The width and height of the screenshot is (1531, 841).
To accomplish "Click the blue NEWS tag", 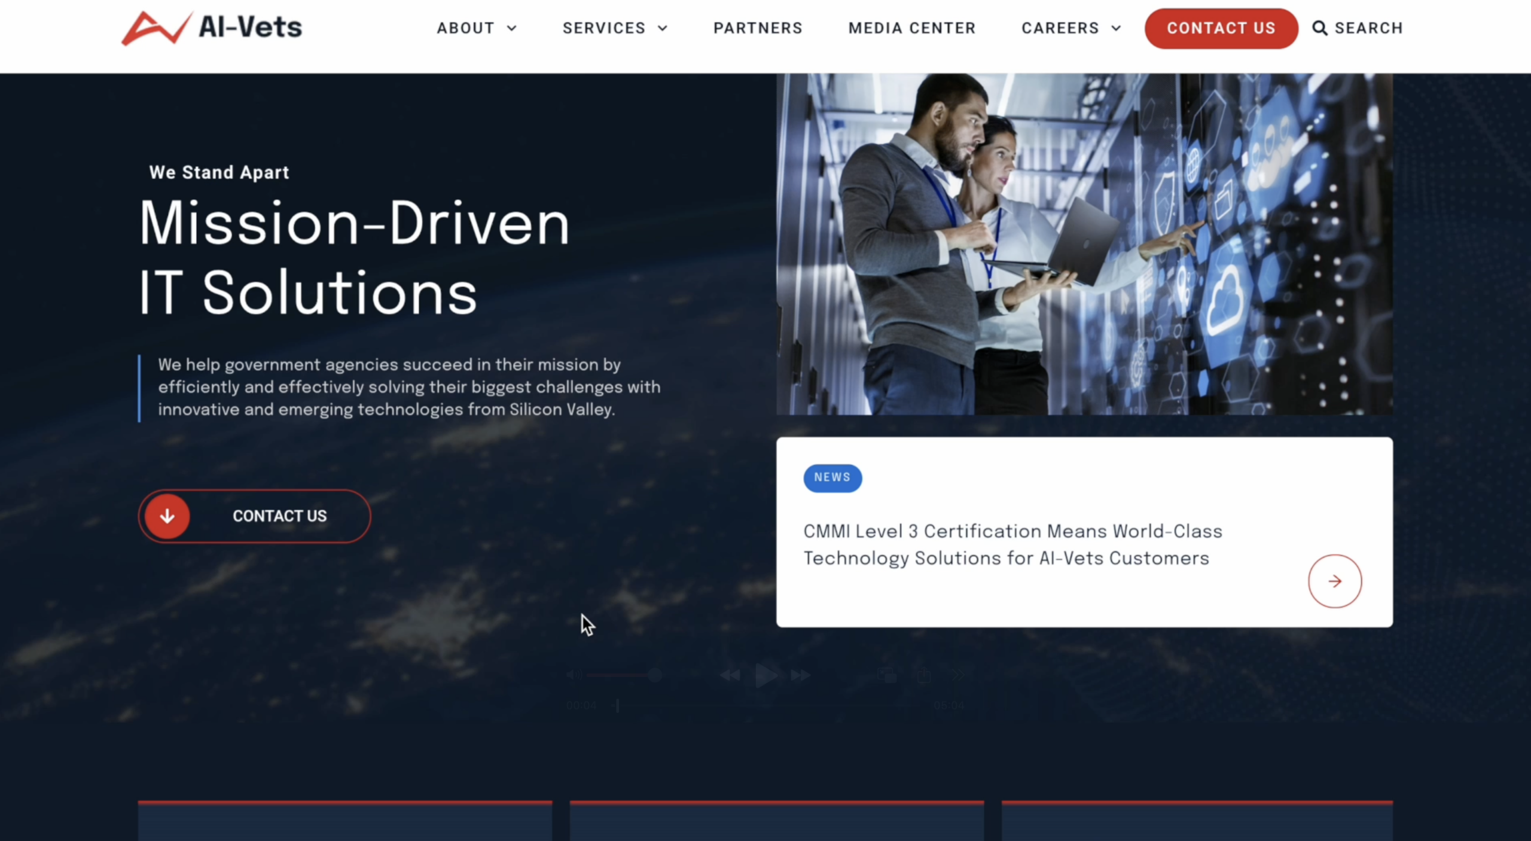I will click(x=832, y=478).
